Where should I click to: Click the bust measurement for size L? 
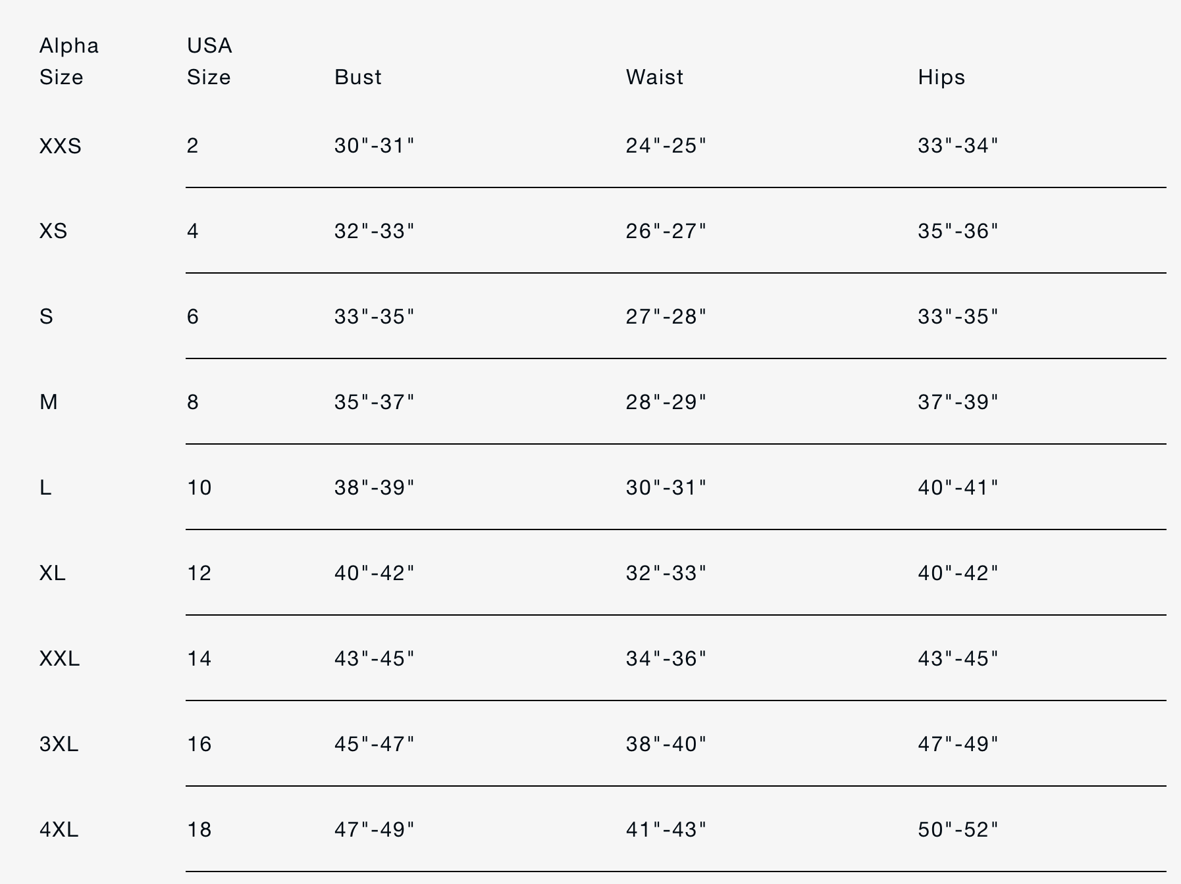375,487
